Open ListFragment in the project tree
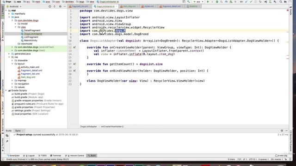Screen dimensions: 296x166 click(x=31, y=37)
